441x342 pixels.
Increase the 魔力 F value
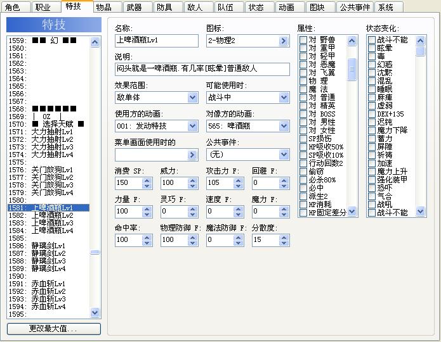click(284, 209)
